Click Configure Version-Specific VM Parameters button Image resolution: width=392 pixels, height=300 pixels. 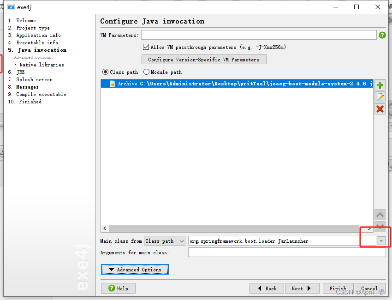204,59
